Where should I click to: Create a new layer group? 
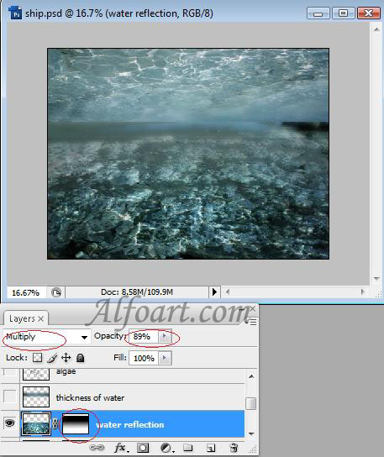(187, 448)
